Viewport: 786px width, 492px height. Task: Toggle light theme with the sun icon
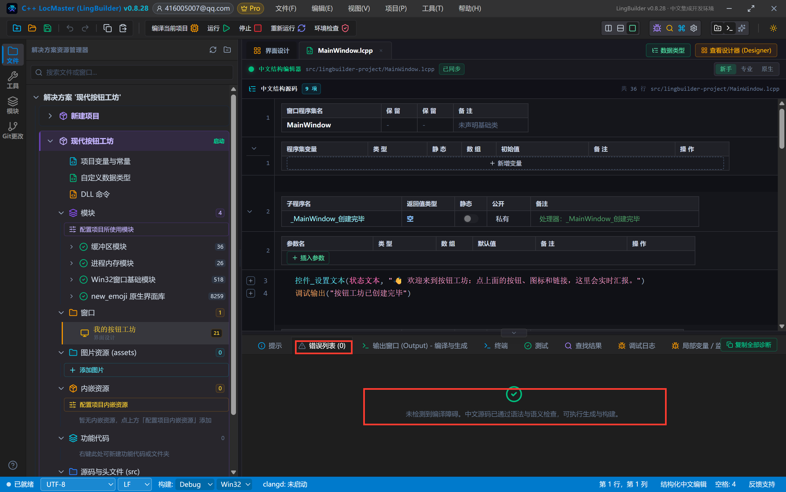pyautogui.click(x=773, y=28)
